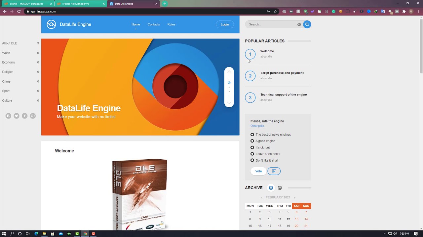
Task: Bookmark this page with star icon
Action: point(275,12)
